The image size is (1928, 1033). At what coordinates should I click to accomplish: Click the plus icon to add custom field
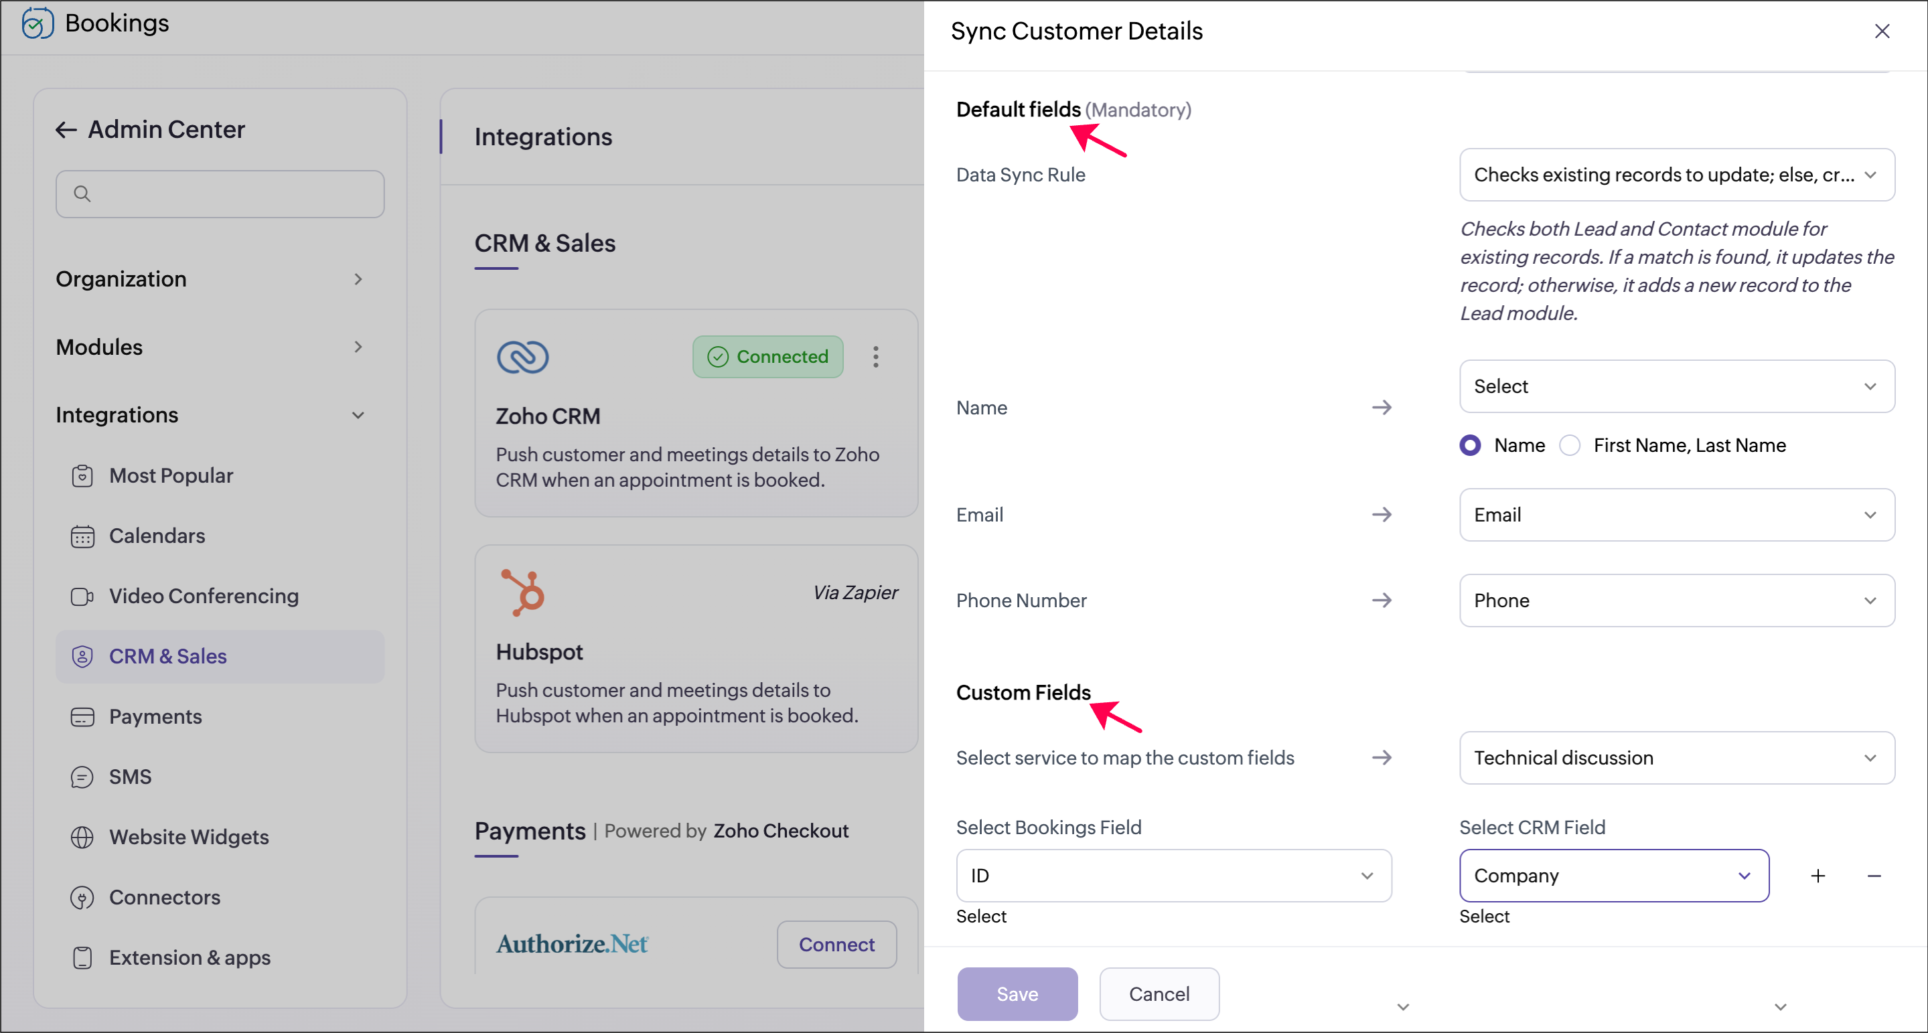tap(1818, 876)
